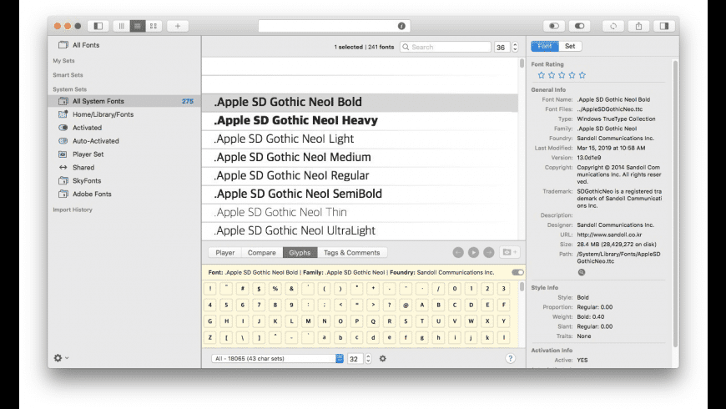Viewport: 726px width, 409px height.
Task: Open the character sets dropdown
Action: tap(277, 359)
